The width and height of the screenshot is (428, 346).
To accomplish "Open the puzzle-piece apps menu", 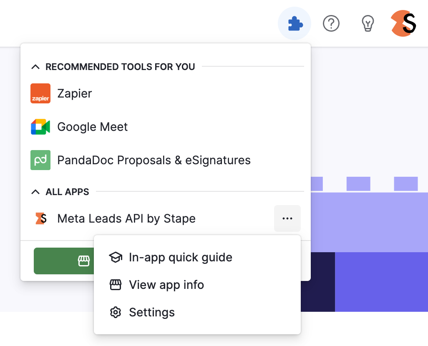I will coord(295,23).
